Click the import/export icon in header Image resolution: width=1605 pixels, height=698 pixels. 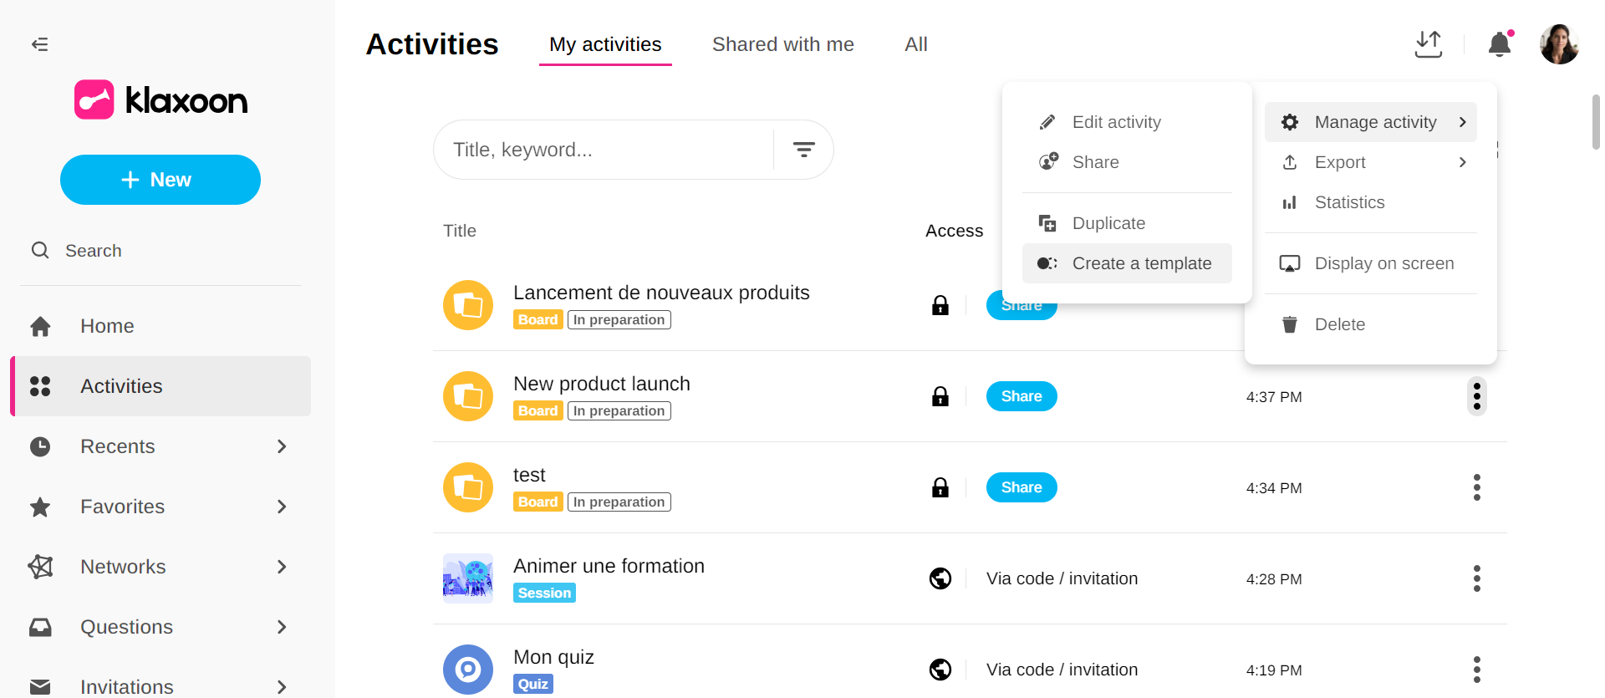click(x=1429, y=44)
